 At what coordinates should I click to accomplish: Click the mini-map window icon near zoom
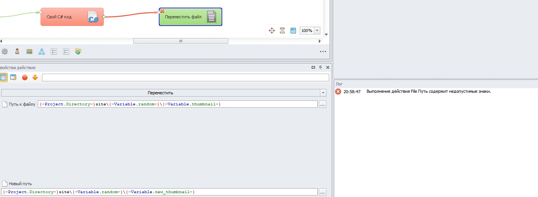pos(293,31)
